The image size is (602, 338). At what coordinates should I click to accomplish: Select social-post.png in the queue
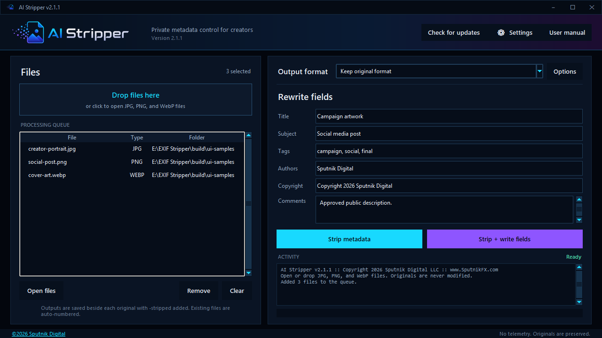click(x=132, y=162)
